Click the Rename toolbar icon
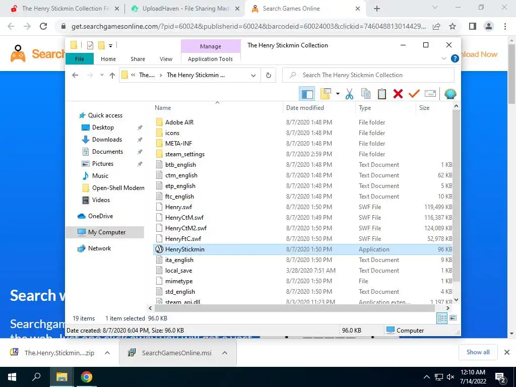The width and height of the screenshot is (516, 387). [x=430, y=94]
